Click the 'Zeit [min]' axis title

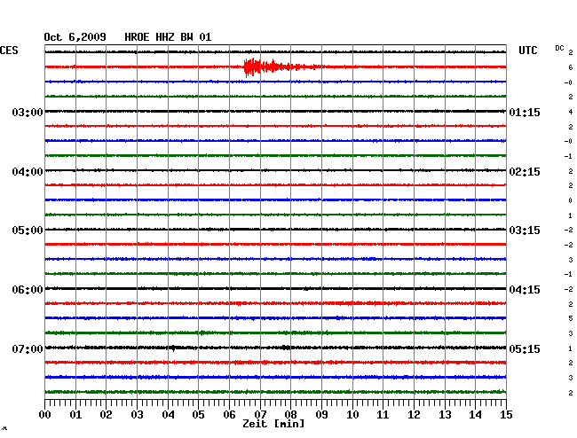[273, 424]
